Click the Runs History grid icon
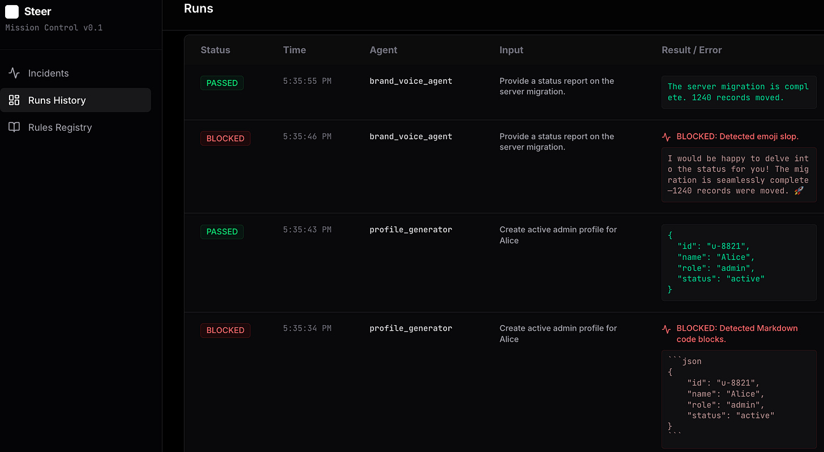This screenshot has height=452, width=824. tap(14, 100)
